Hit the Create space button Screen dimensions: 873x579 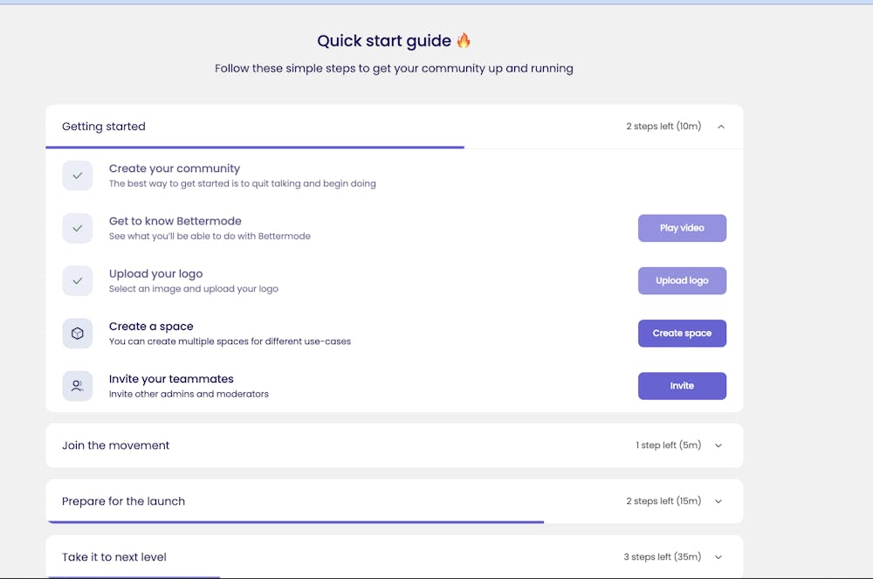(682, 333)
